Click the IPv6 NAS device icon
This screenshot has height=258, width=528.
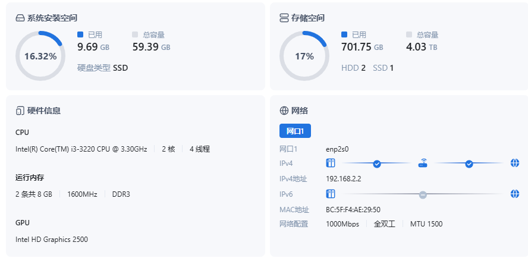(x=331, y=194)
